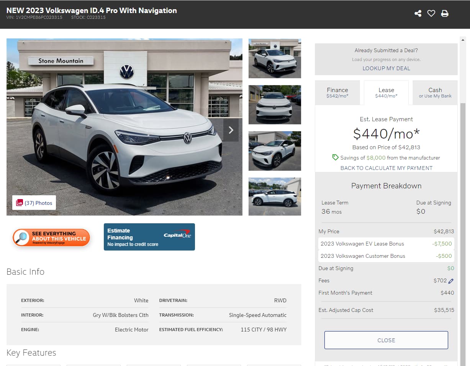
Task: Click the Gry W/Blk Bolsters Clth interior value
Action: tap(121, 315)
